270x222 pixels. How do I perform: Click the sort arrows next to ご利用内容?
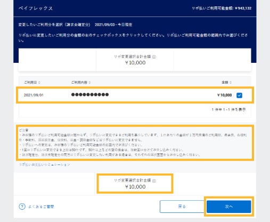(x=89, y=83)
